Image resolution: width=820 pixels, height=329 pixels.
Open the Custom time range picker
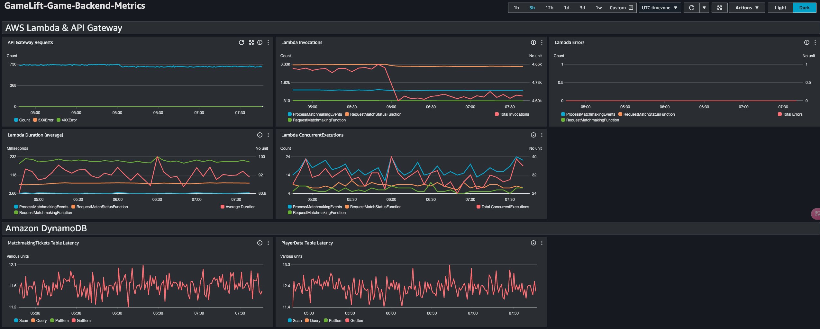(x=621, y=8)
